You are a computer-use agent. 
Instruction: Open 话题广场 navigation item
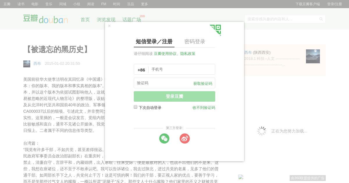click(132, 19)
